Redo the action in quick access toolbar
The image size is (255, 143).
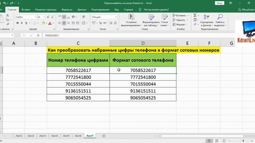tap(12, 3)
